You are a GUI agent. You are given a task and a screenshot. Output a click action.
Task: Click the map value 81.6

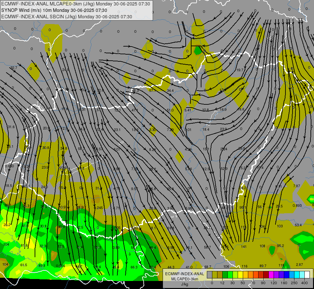click(24, 245)
